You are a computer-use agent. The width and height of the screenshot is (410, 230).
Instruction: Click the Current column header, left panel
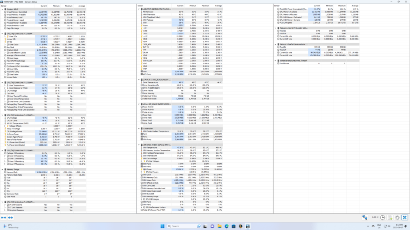tap(44, 6)
